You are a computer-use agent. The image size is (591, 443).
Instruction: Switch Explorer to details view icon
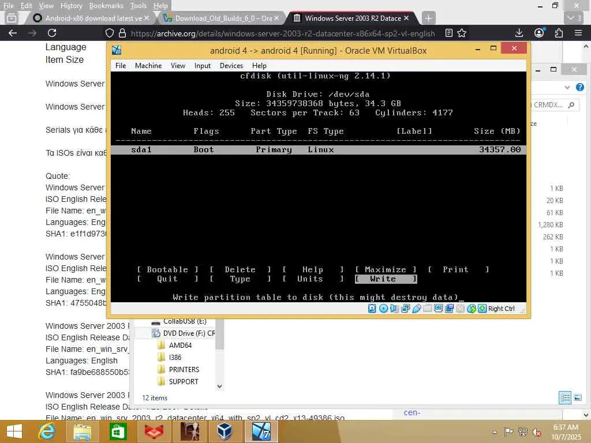pyautogui.click(x=564, y=397)
